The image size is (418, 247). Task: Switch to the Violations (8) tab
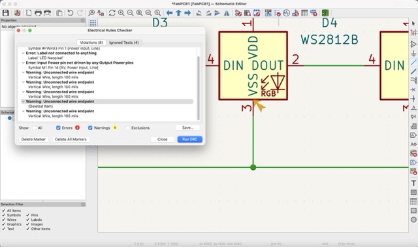tap(91, 42)
